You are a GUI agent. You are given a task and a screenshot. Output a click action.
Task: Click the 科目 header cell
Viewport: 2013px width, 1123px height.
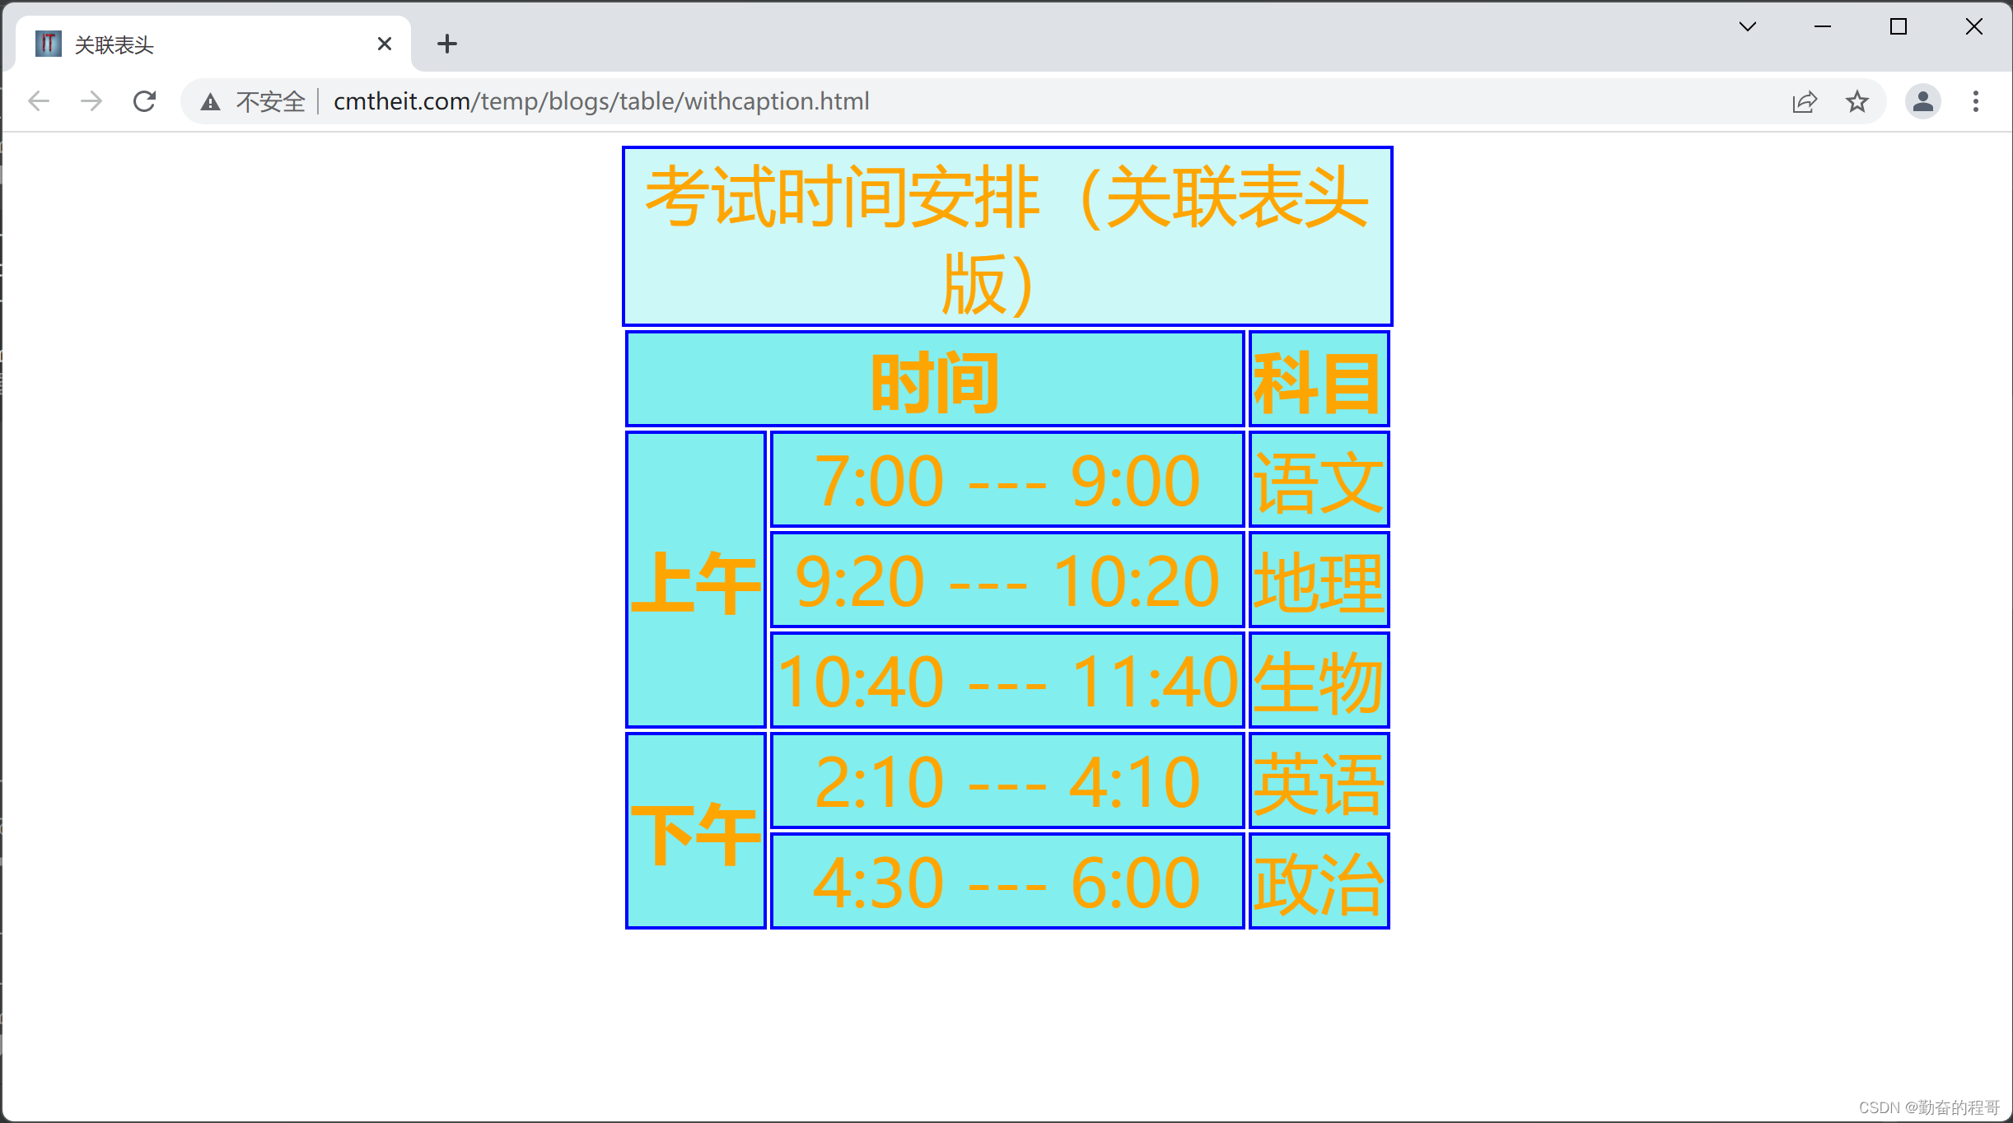point(1319,380)
